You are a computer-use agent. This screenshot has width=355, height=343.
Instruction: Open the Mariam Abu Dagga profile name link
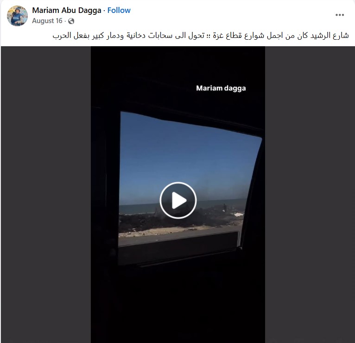(67, 10)
